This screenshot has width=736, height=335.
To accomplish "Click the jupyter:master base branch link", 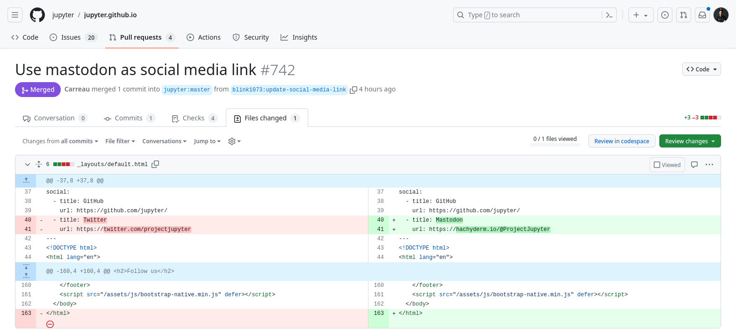I will tap(187, 90).
